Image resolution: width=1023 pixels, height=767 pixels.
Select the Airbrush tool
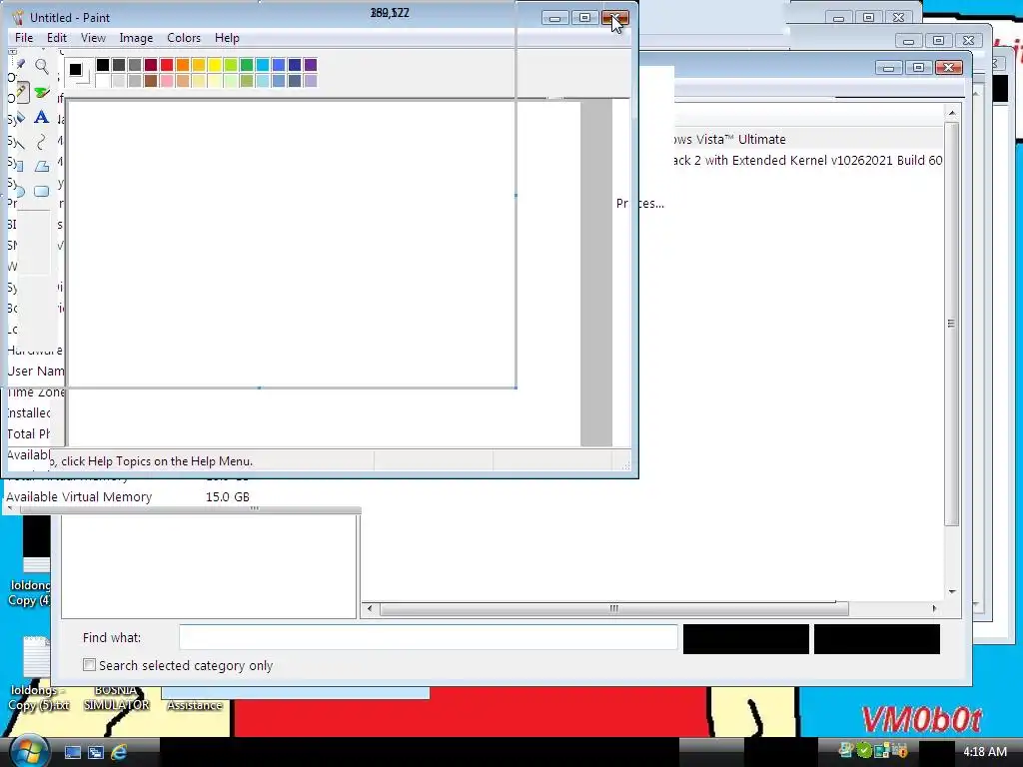tap(20, 118)
